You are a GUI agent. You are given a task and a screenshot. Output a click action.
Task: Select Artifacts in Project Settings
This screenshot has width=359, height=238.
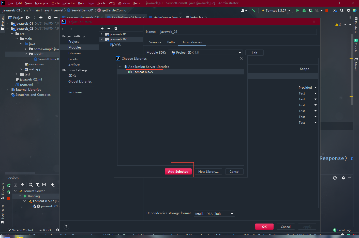click(74, 65)
